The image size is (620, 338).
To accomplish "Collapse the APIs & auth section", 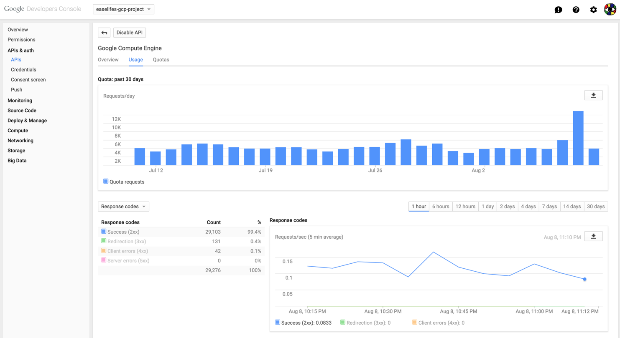I will click(21, 50).
